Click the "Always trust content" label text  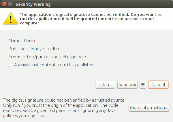coord(54,65)
